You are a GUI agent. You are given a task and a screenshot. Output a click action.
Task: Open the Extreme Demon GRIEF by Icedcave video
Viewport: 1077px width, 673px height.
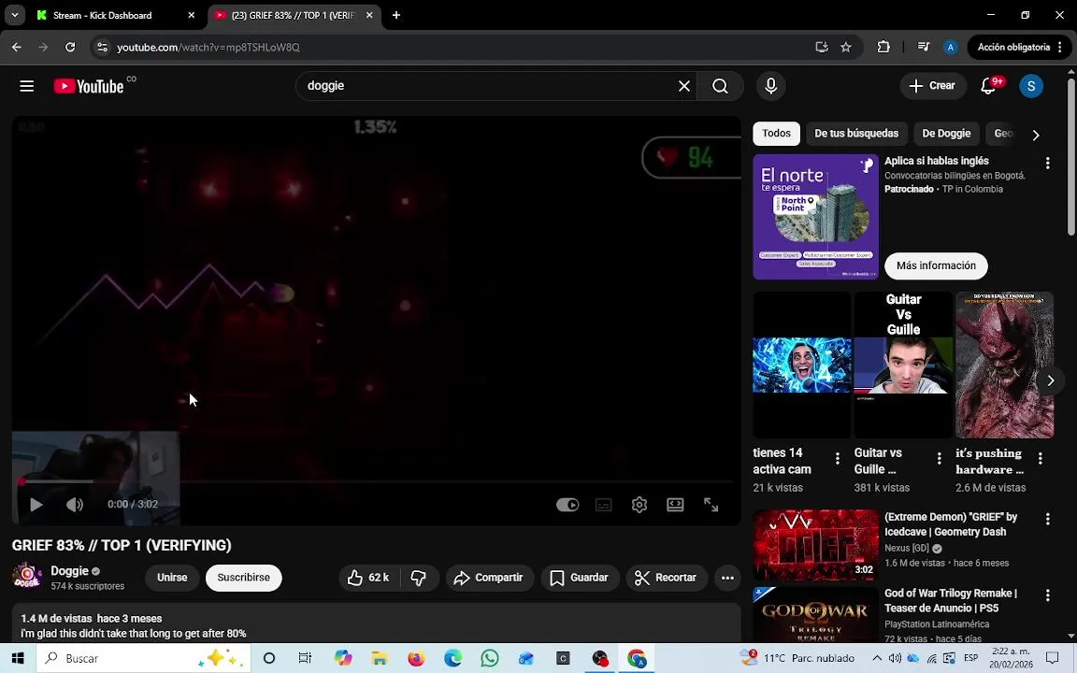815,545
